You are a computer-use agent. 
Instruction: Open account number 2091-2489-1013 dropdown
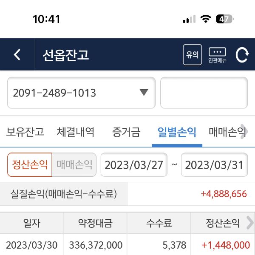[81, 93]
